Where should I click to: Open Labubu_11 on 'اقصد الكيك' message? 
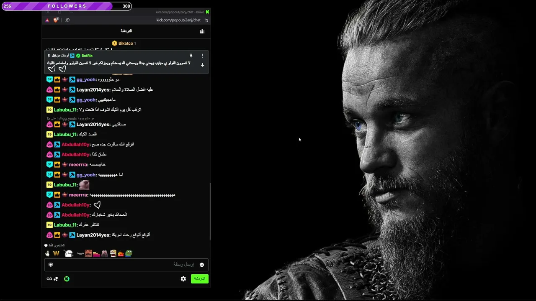tap(65, 134)
